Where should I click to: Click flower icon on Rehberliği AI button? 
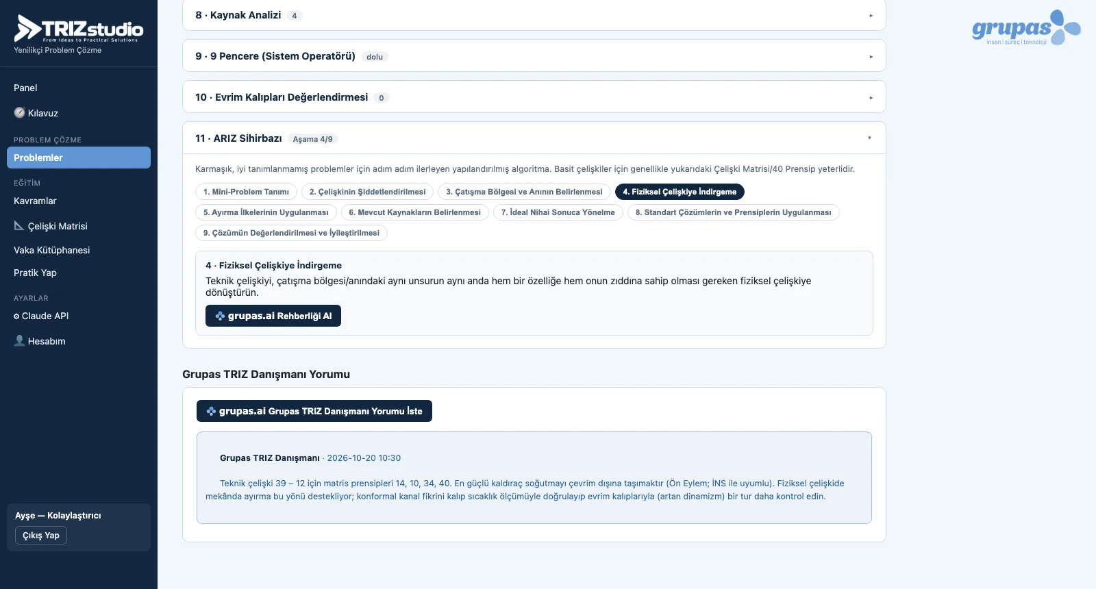pos(220,316)
